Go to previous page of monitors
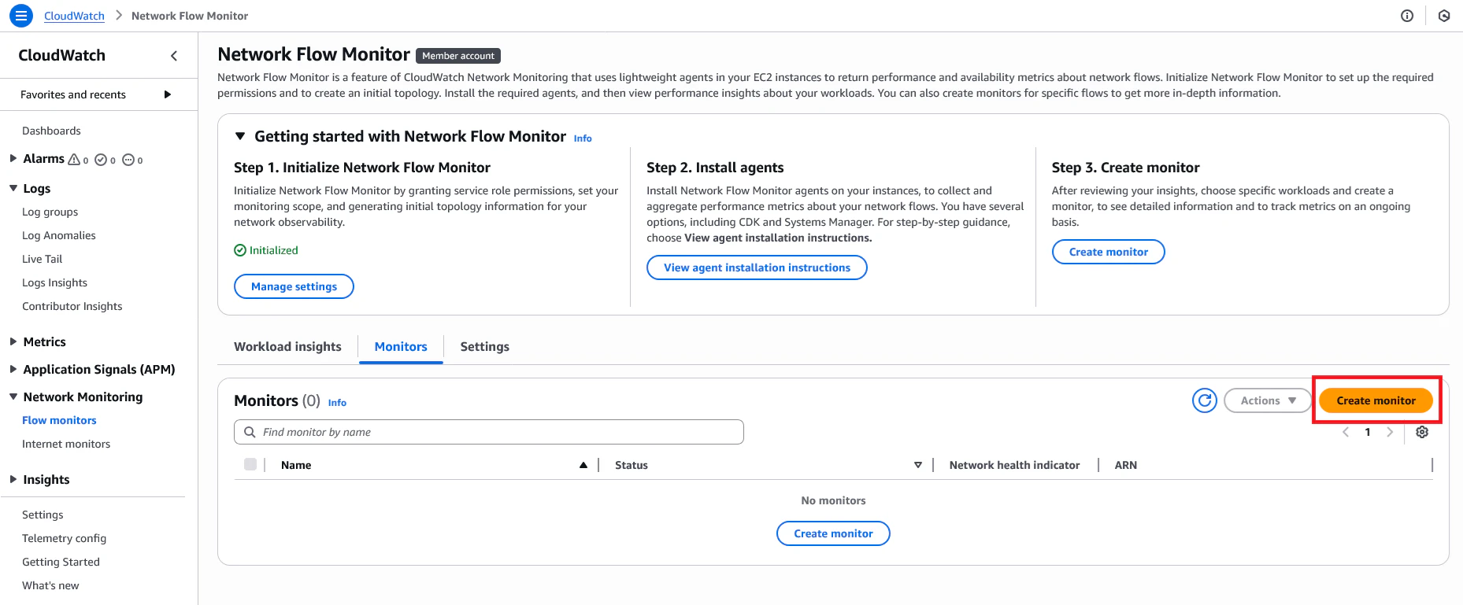 (1346, 432)
